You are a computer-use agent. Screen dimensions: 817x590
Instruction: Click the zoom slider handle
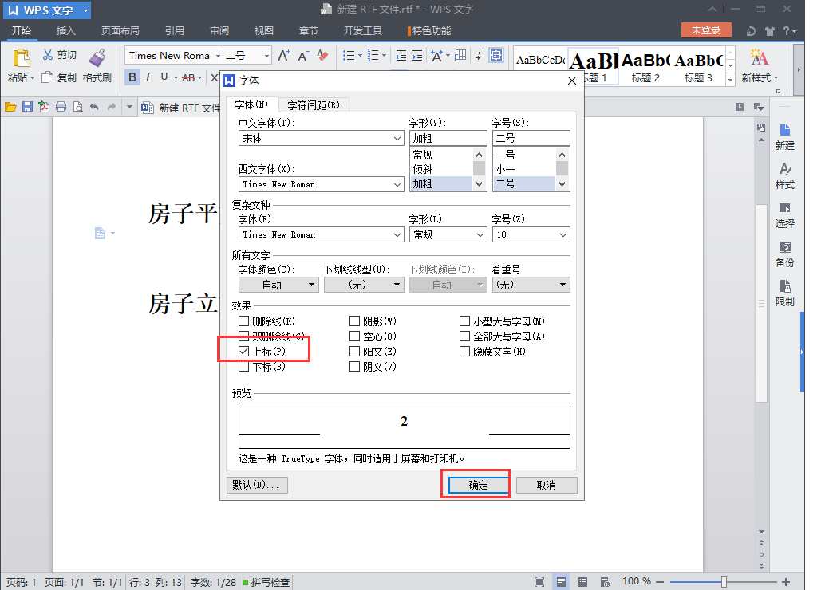724,582
